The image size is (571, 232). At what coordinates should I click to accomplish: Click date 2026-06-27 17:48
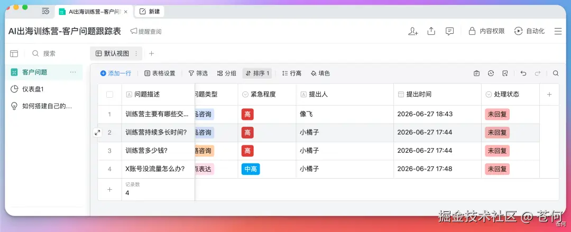coord(425,169)
